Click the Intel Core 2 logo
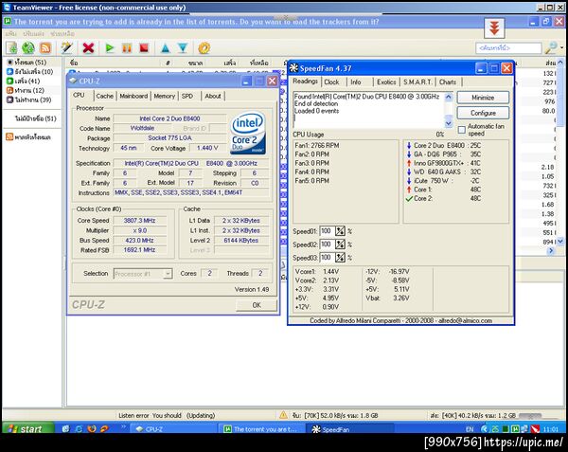 pos(248,133)
